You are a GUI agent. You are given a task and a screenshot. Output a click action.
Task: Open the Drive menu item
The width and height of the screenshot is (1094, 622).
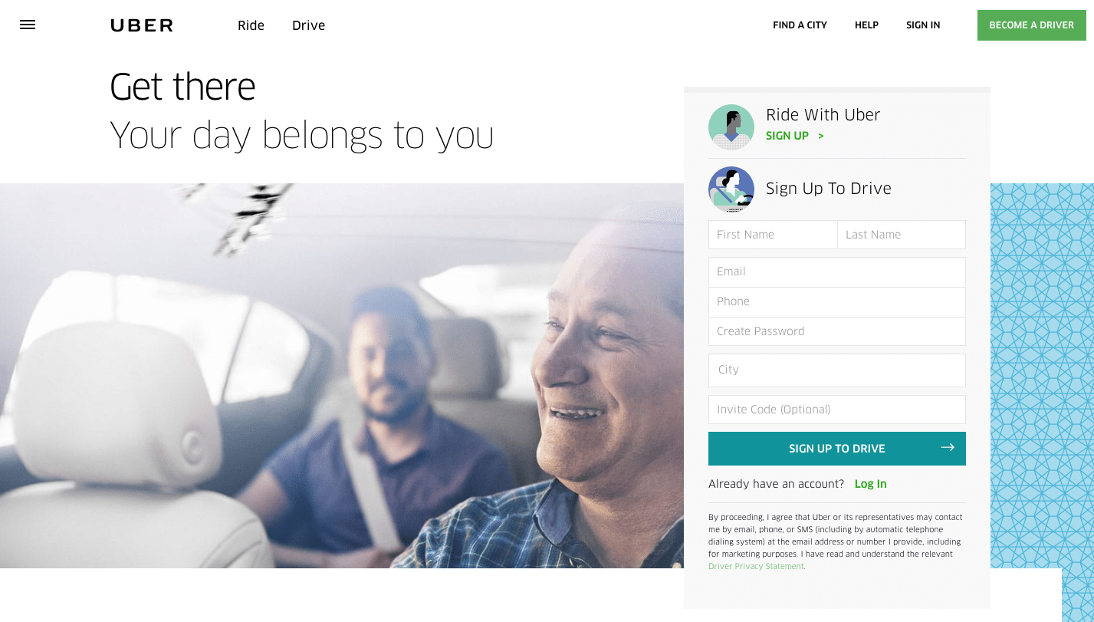click(309, 25)
